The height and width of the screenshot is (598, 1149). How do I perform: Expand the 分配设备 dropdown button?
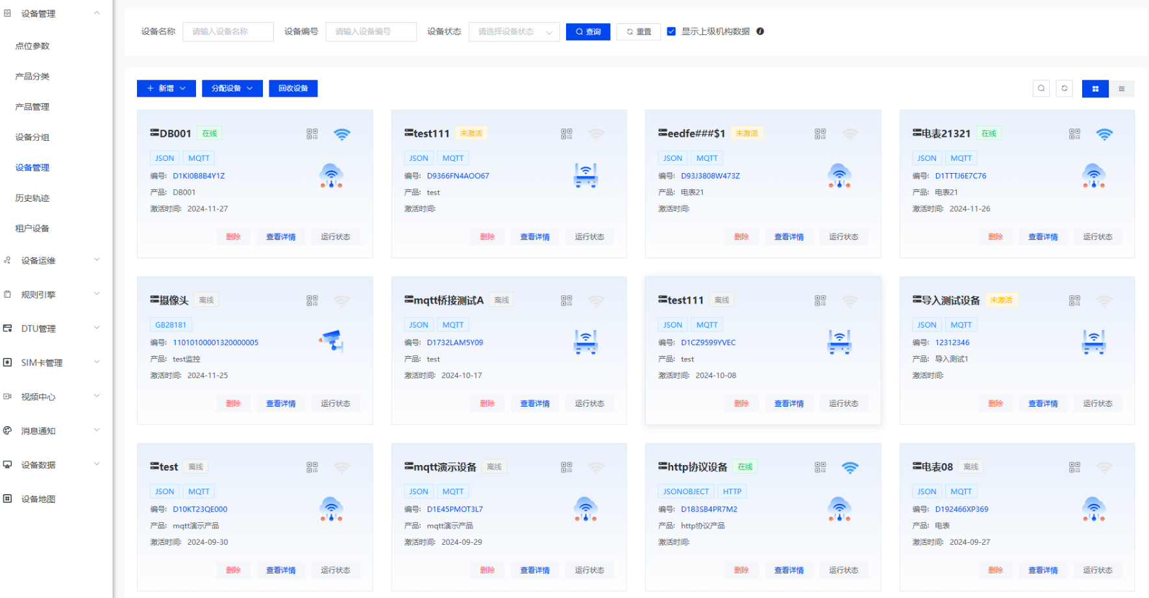232,88
